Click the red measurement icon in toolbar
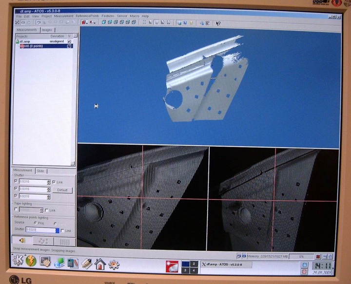 coord(84,22)
